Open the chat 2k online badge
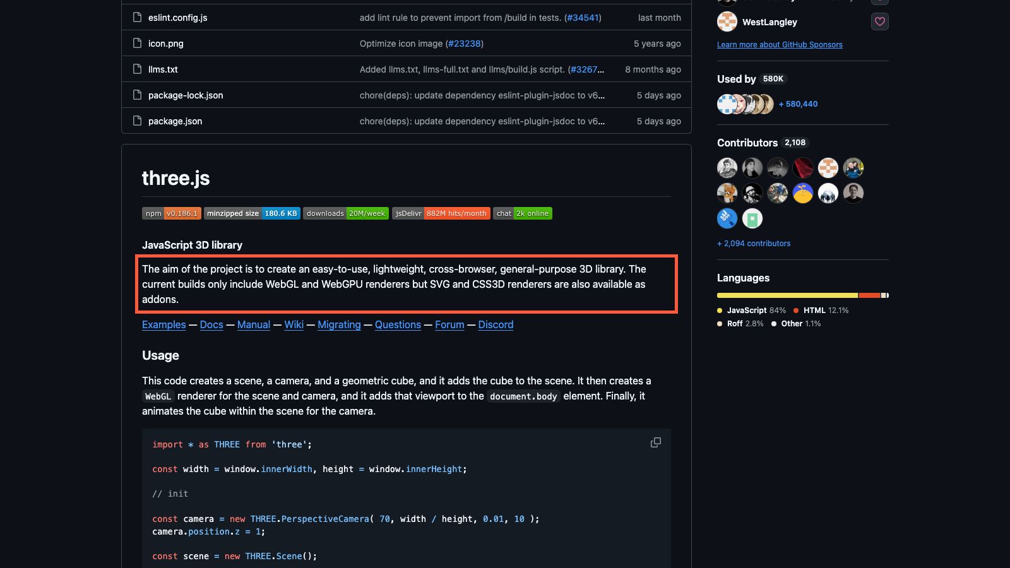The image size is (1010, 568). 523,213
